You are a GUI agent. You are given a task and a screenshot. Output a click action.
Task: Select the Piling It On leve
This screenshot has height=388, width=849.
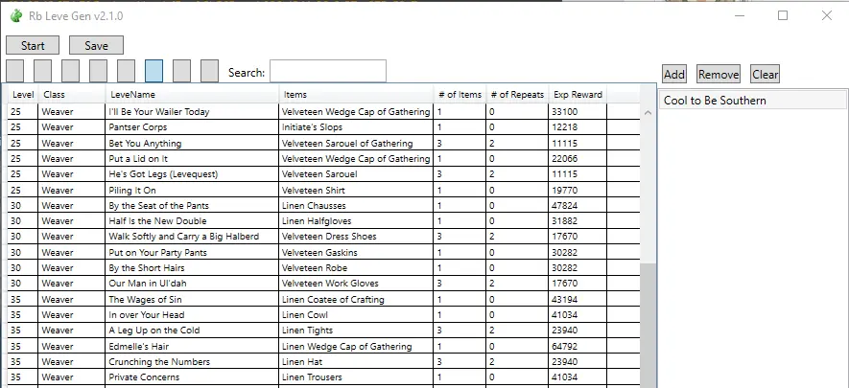pos(323,191)
